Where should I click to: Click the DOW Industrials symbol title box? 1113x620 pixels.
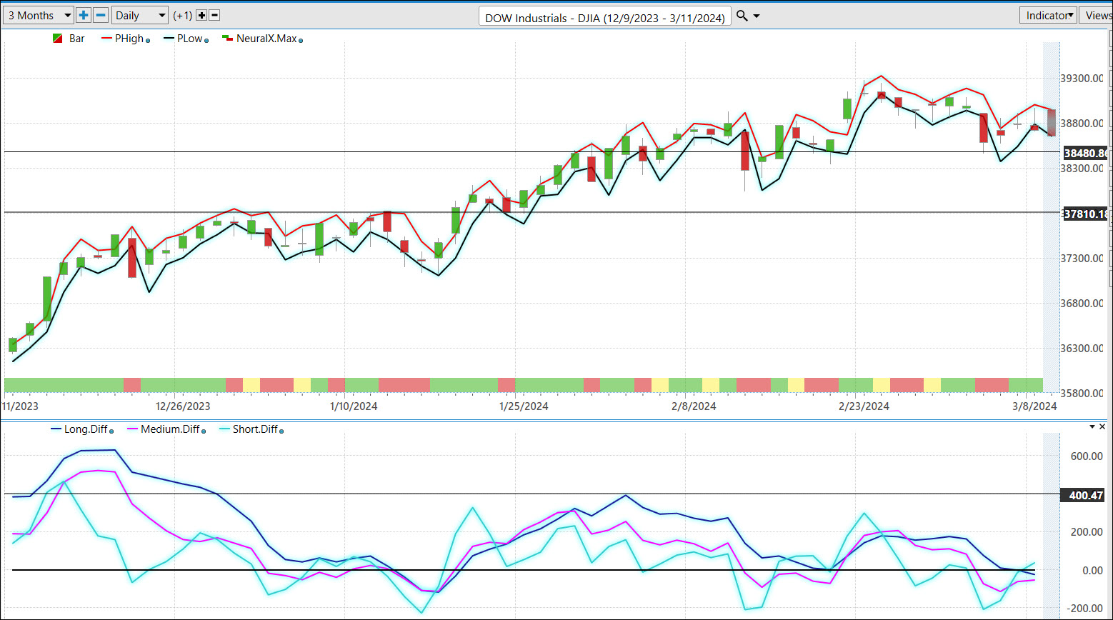(x=604, y=17)
